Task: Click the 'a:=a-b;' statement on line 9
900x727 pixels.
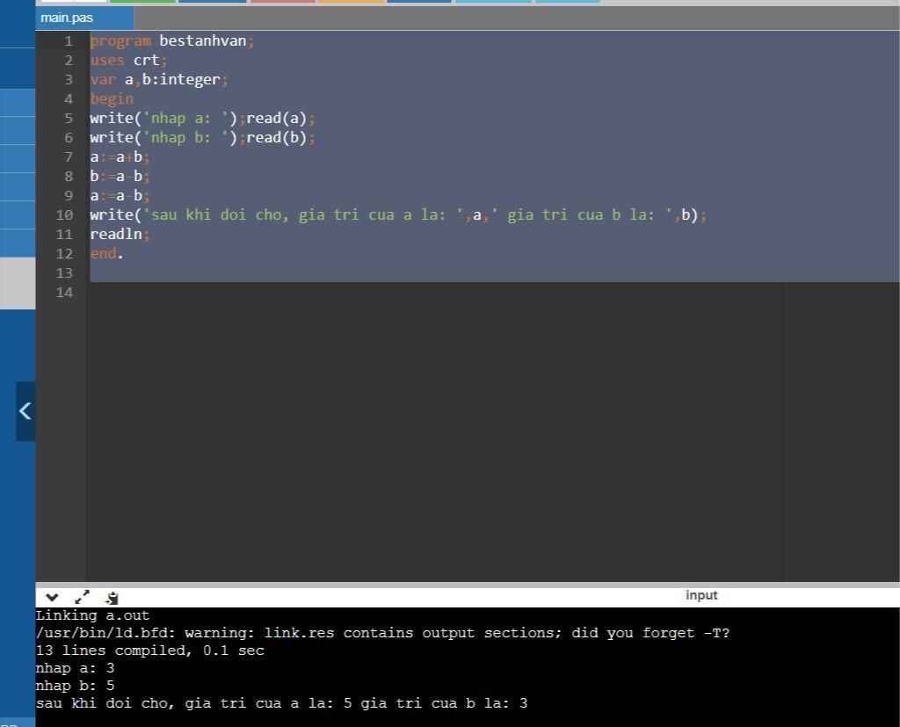Action: pyautogui.click(x=120, y=196)
